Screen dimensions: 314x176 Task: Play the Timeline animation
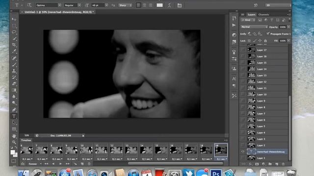60,164
